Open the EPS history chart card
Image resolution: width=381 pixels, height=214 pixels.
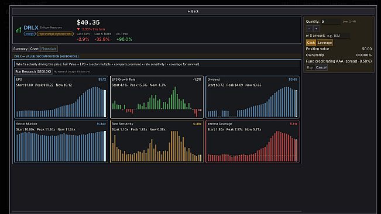(x=61, y=97)
